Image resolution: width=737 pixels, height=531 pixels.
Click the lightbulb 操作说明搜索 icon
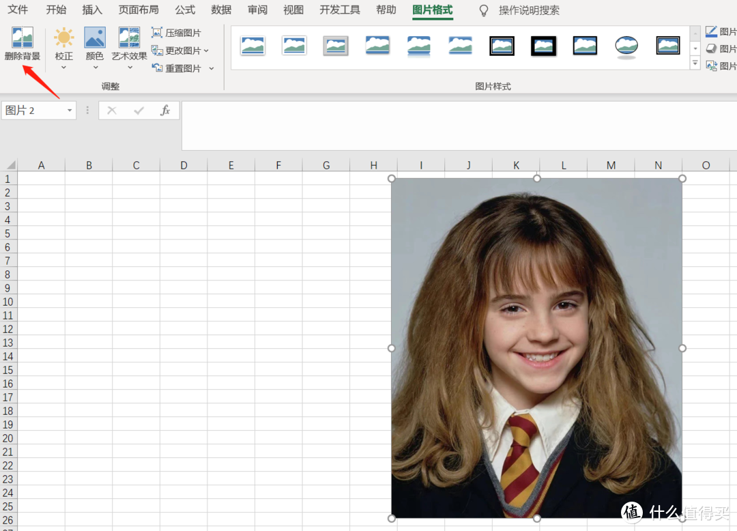click(x=484, y=10)
